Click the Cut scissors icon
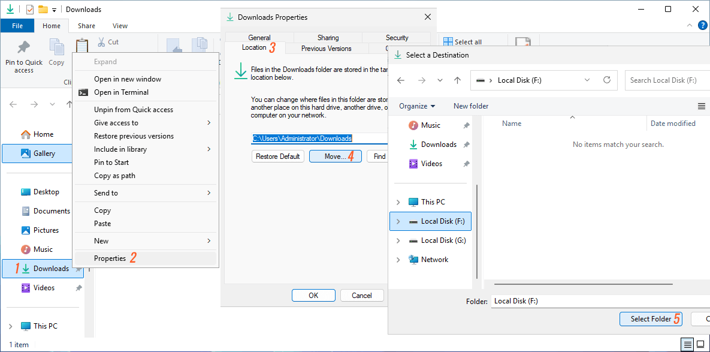Viewport: 710px width, 352px height. (x=101, y=42)
